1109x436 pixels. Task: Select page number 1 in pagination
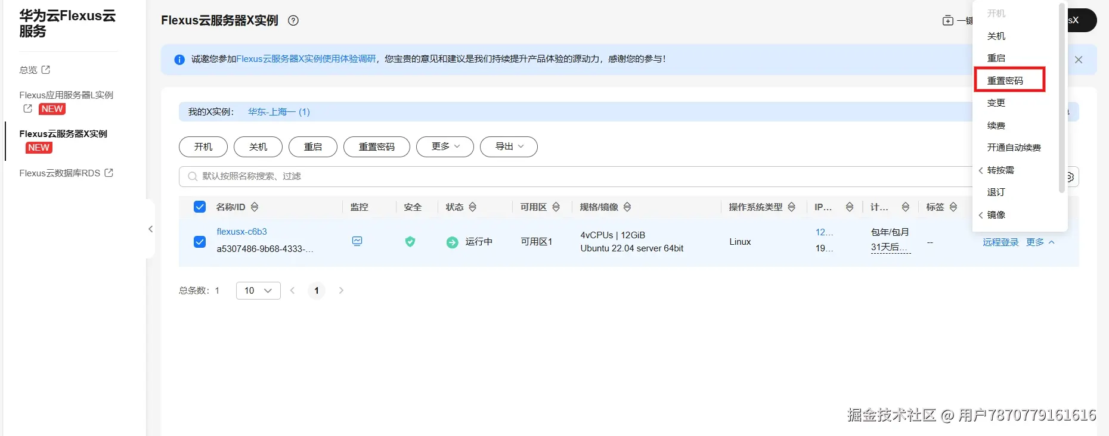click(317, 291)
